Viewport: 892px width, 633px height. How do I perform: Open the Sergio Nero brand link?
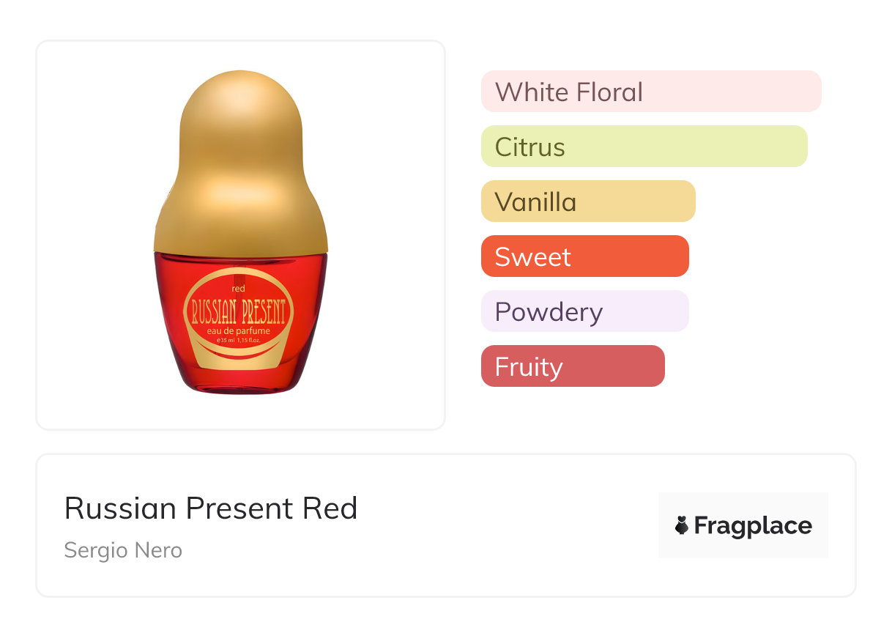(123, 550)
